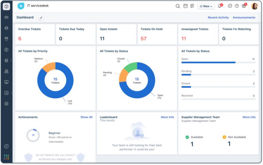Open the app switcher grid icon
The image size is (263, 165).
click(7, 157)
